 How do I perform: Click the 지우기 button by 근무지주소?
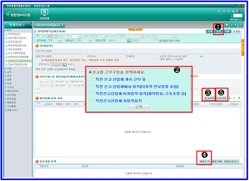[x=71, y=65]
